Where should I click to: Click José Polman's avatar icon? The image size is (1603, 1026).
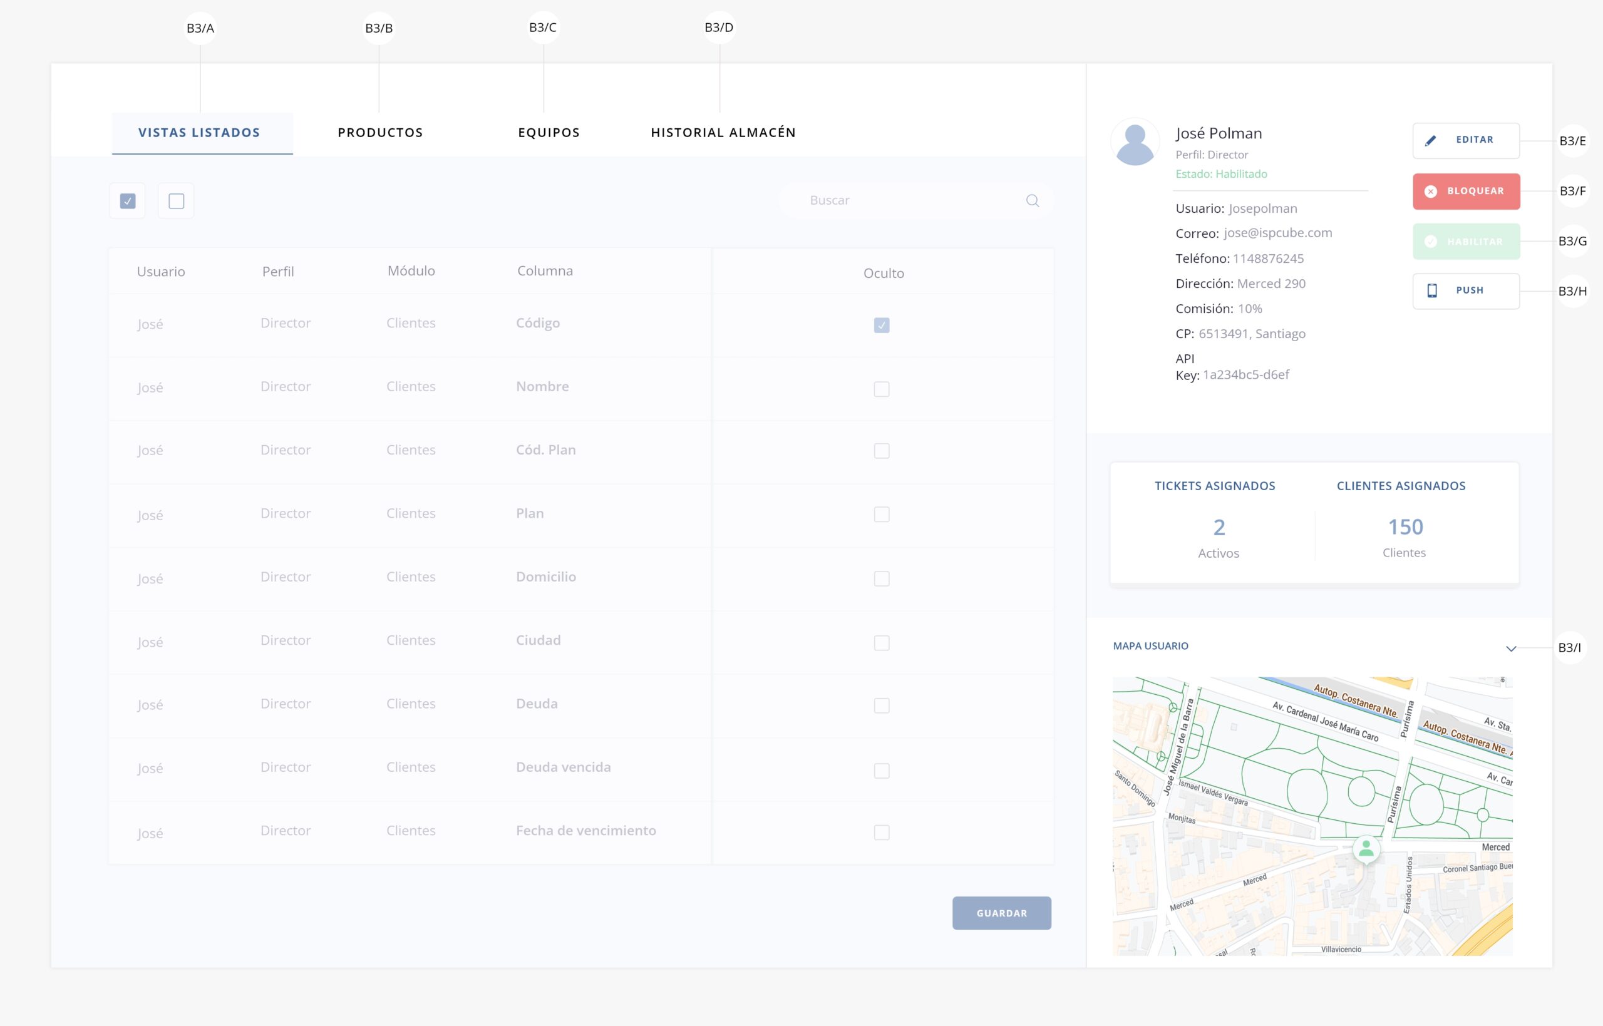tap(1135, 142)
